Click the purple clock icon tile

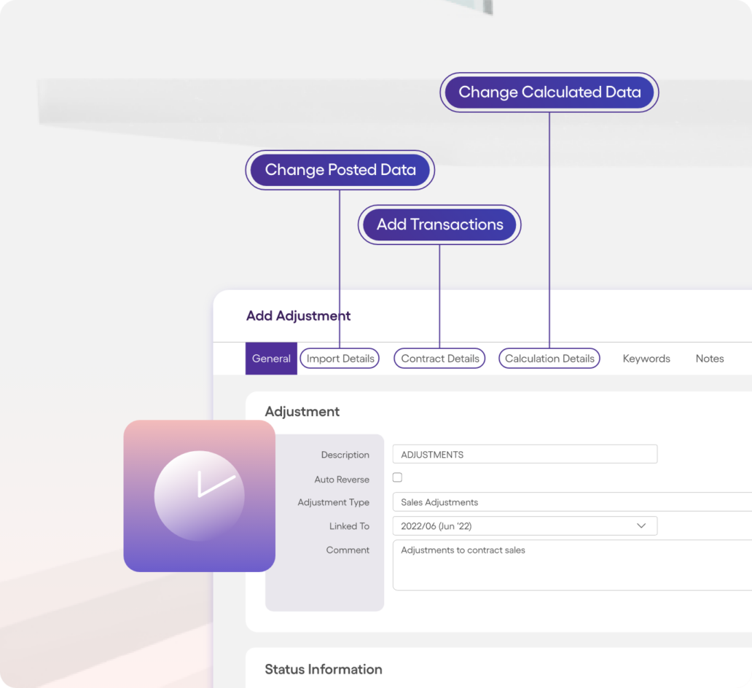(x=199, y=496)
